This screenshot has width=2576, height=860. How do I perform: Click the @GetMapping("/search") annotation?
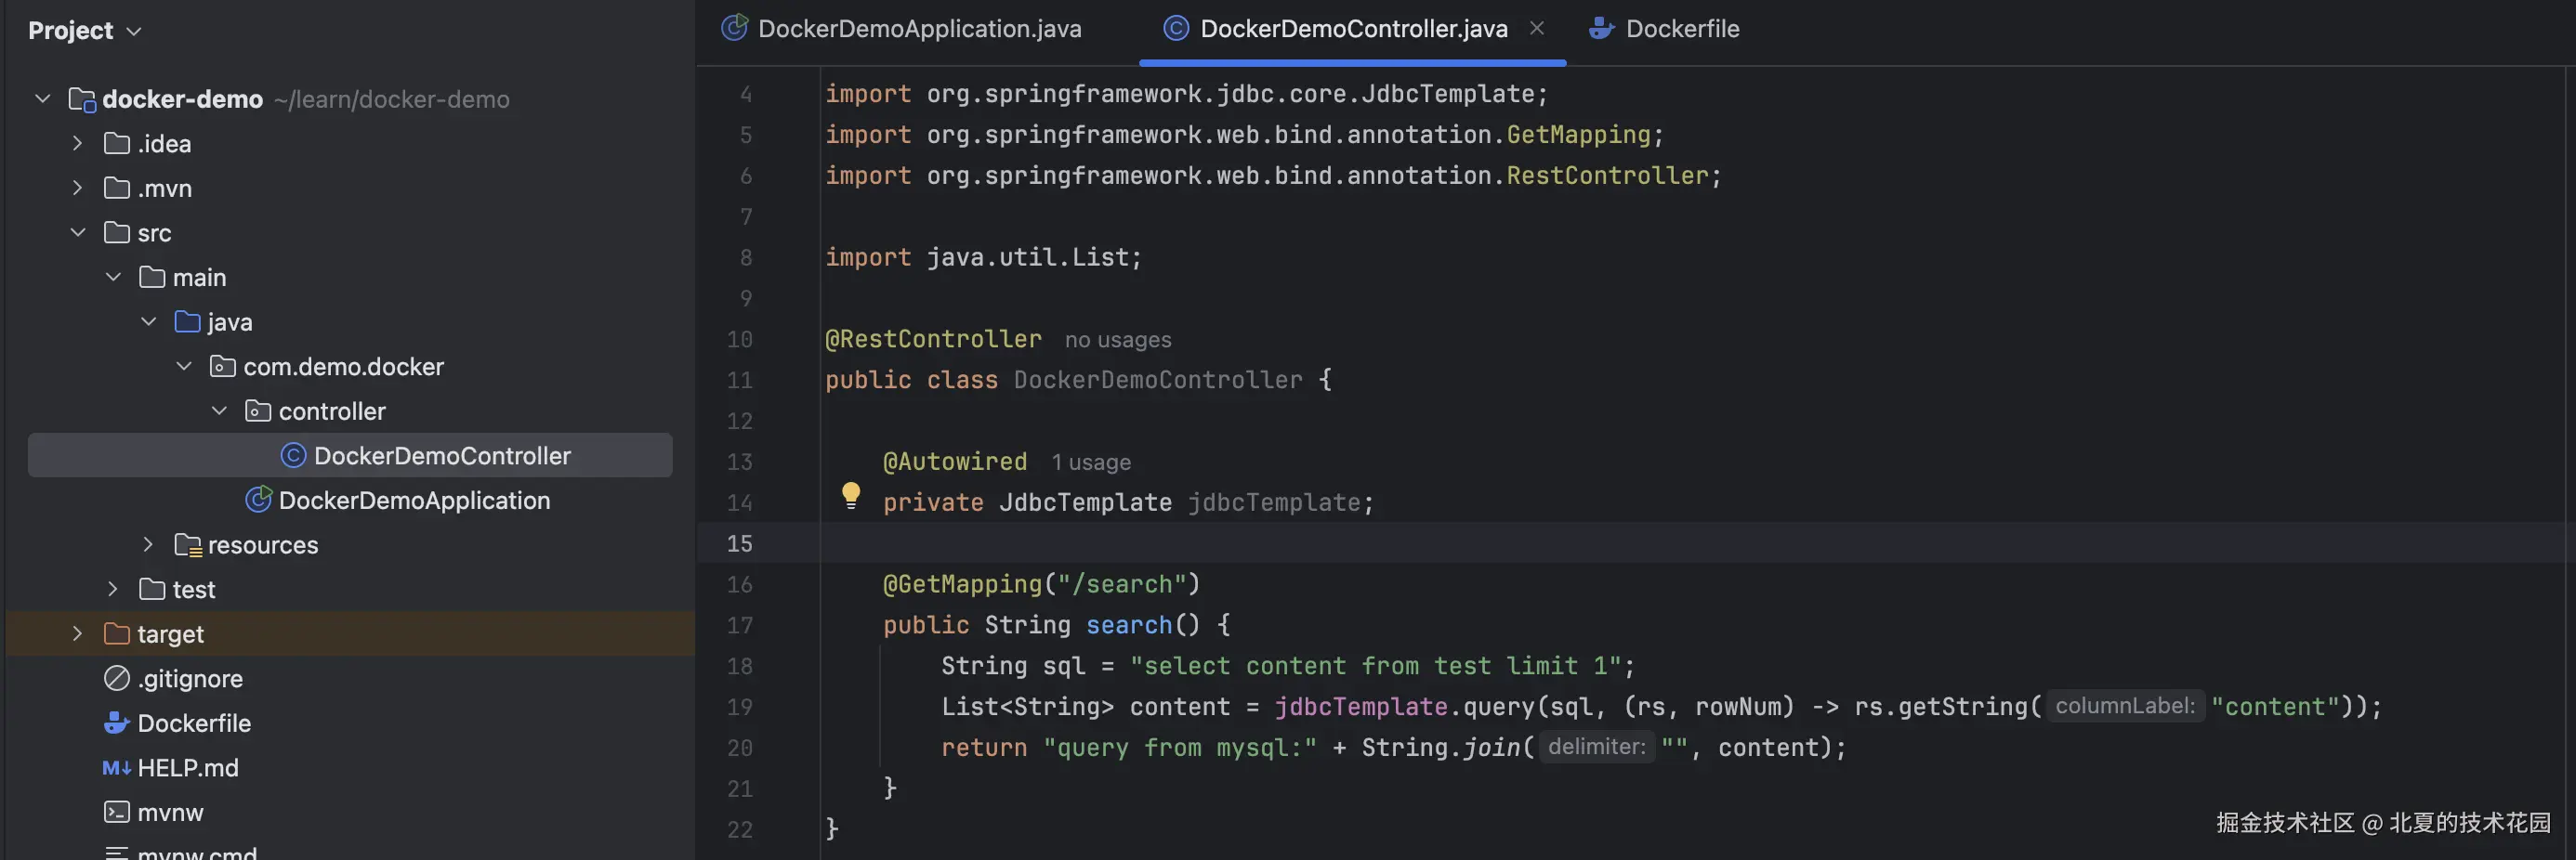pyautogui.click(x=1041, y=584)
